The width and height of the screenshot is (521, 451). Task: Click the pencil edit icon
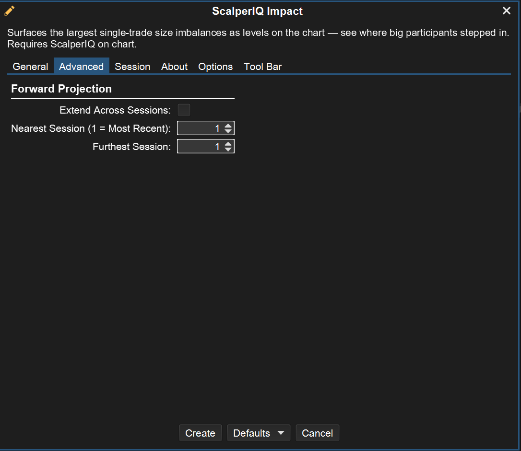9,11
